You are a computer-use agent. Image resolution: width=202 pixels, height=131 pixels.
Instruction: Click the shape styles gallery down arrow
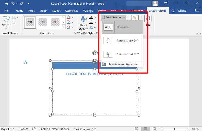tap(64, 22)
